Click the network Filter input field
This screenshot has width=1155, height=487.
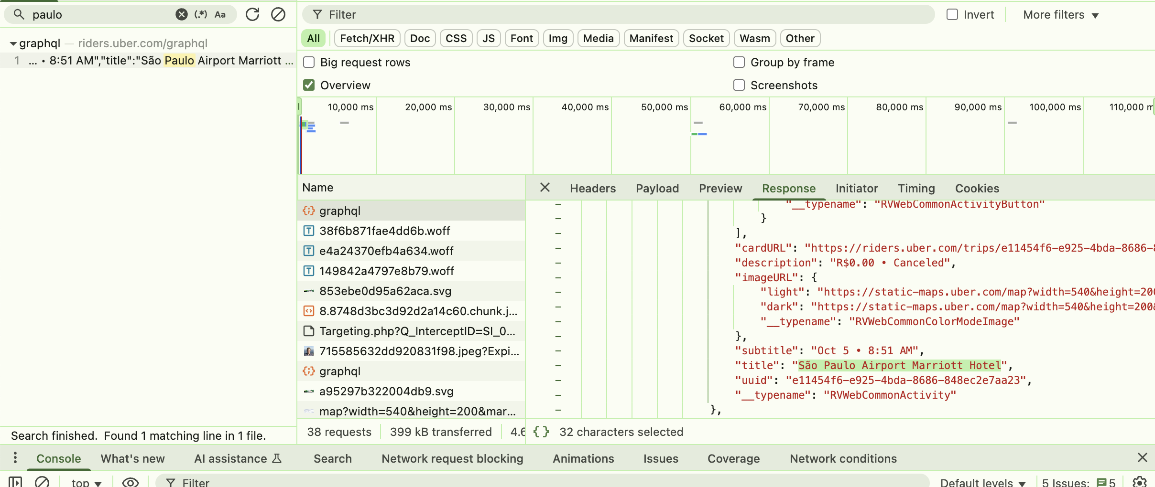[621, 14]
